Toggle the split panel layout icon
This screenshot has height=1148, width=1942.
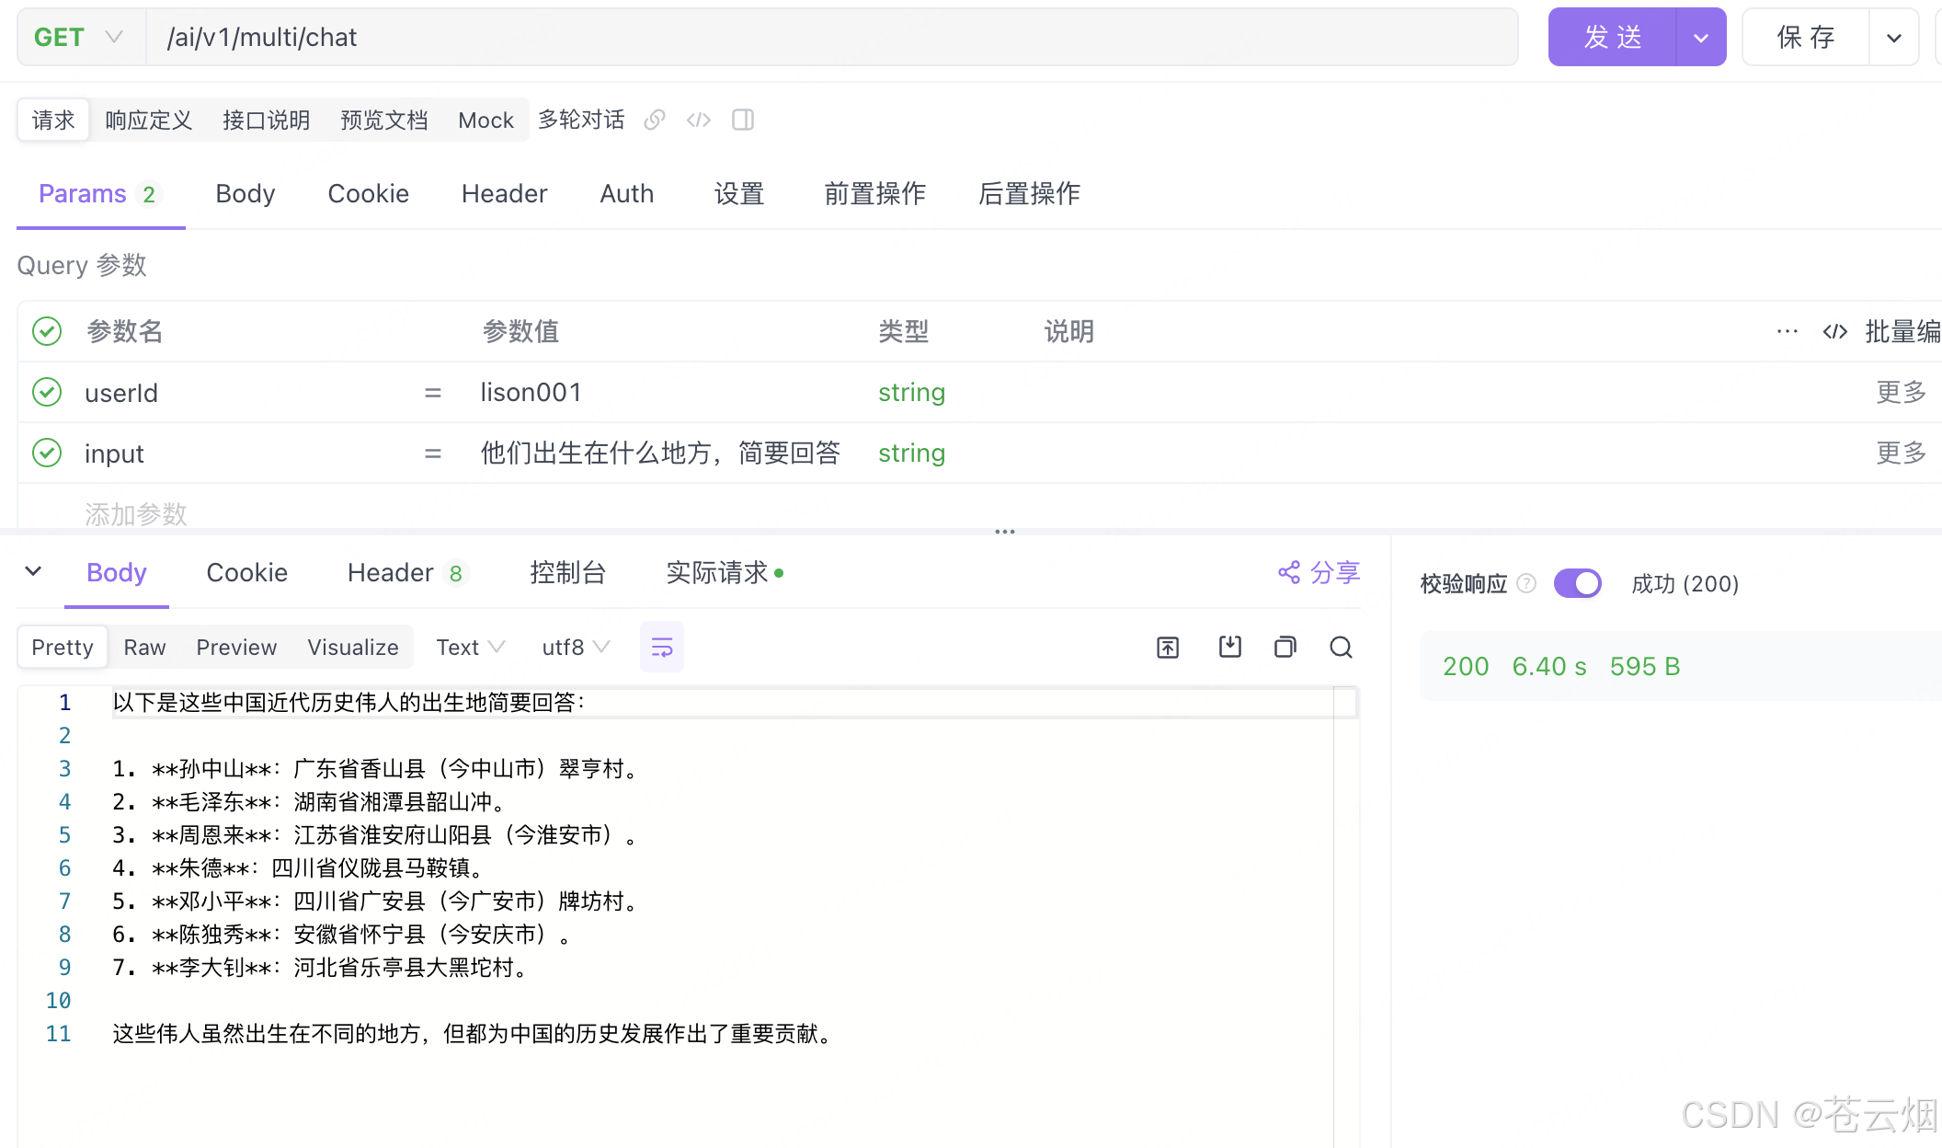coord(743,120)
